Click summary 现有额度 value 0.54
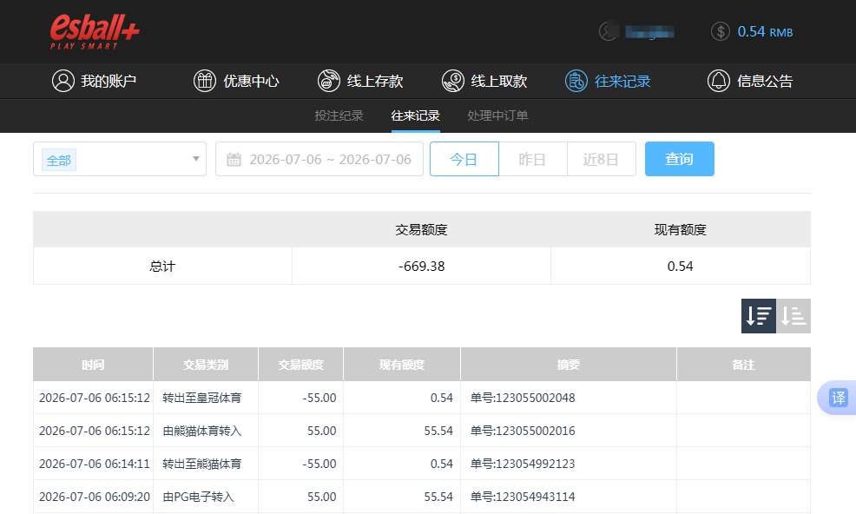 (681, 266)
